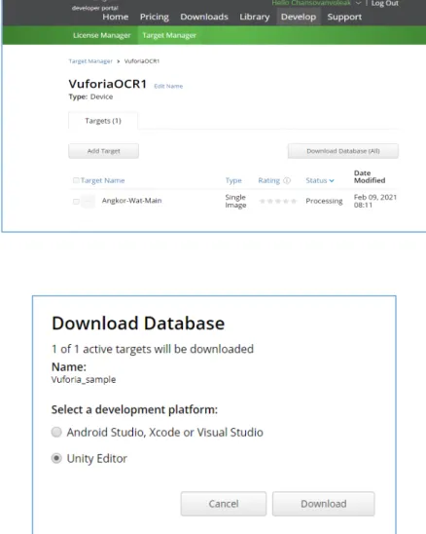Open the Angkor-Wat-Main target thumbnail
426x534 pixels.
(89, 201)
